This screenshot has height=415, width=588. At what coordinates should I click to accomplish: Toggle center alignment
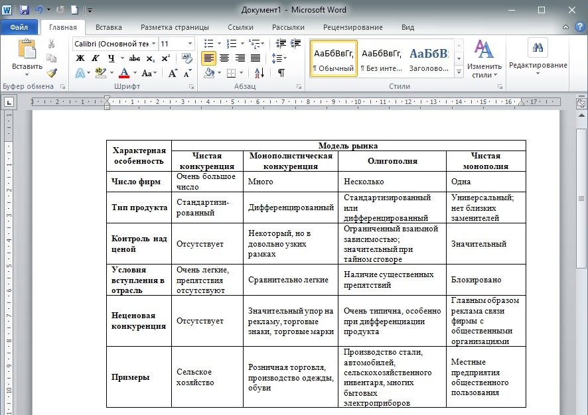(224, 58)
